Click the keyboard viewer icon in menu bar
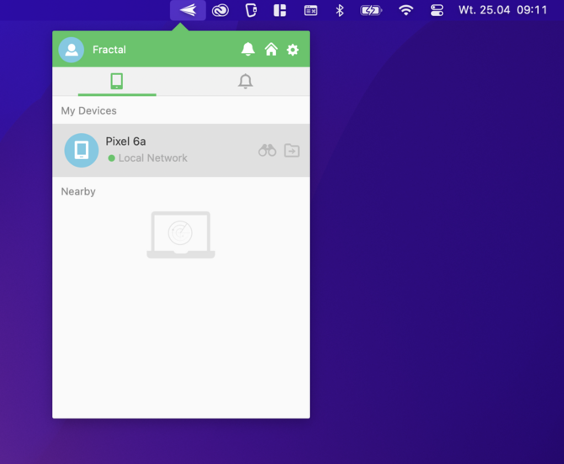The height and width of the screenshot is (464, 564). (311, 10)
